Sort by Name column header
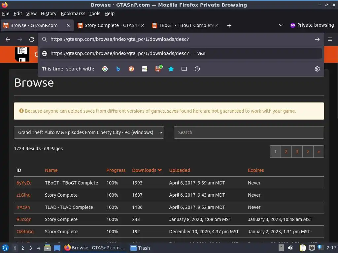This screenshot has width=338, height=253. click(x=51, y=170)
